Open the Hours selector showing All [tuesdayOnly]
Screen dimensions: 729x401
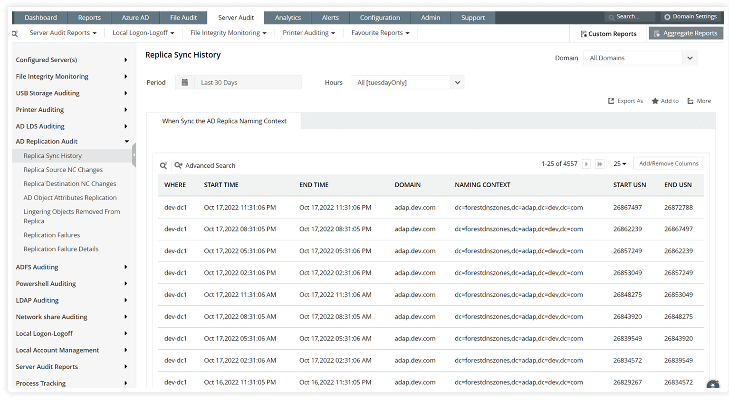(x=407, y=82)
